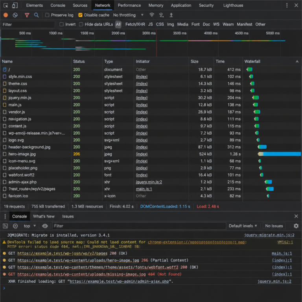
Task: Click the warning triangle in console
Action: pos(4,242)
